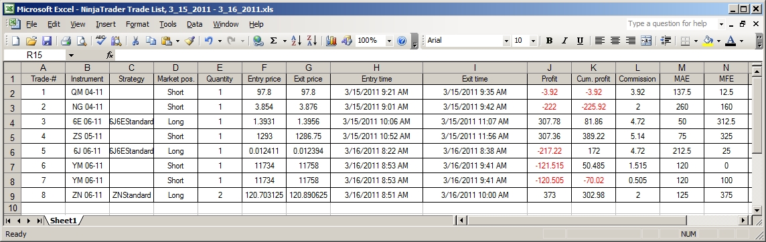This screenshot has width=766, height=242.
Task: Click the insert function fx button
Action: tap(110, 55)
